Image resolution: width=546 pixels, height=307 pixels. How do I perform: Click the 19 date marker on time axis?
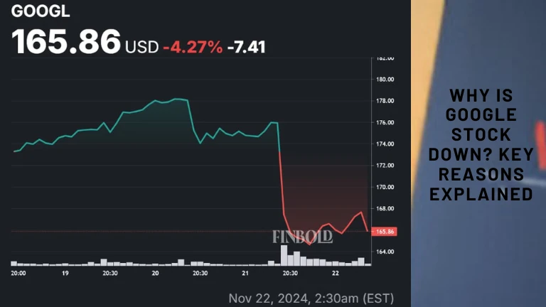pos(65,273)
